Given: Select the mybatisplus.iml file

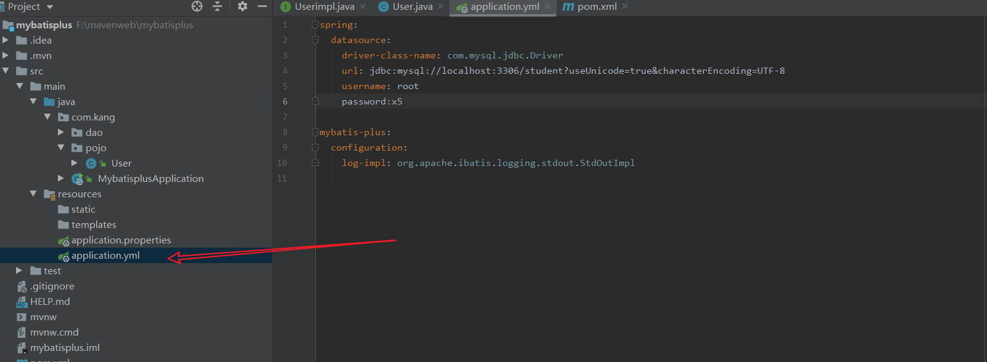Looking at the screenshot, I should coord(65,348).
